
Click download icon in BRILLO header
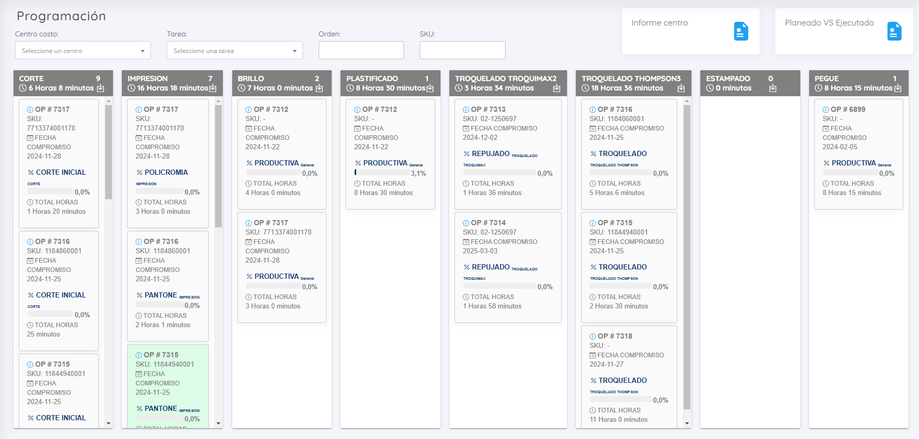click(319, 88)
